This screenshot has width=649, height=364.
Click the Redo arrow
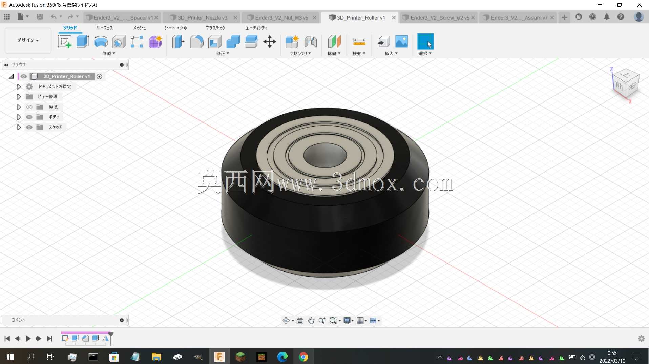point(70,17)
